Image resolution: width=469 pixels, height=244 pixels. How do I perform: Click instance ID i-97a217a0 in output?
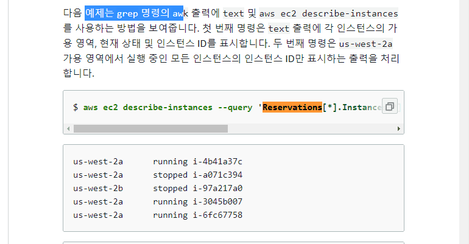218,189
